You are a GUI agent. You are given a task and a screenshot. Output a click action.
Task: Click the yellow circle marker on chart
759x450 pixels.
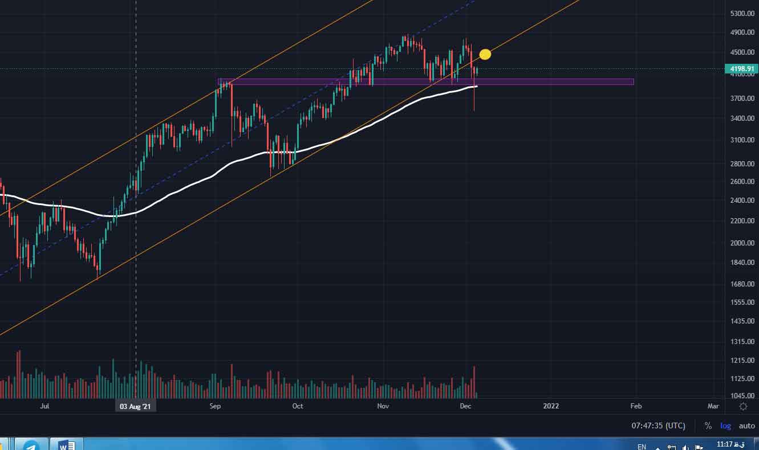[485, 55]
